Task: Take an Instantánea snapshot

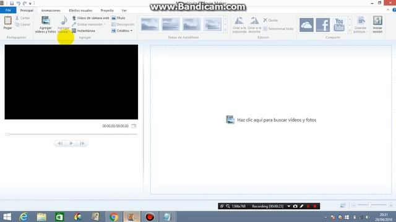Action: [84, 31]
